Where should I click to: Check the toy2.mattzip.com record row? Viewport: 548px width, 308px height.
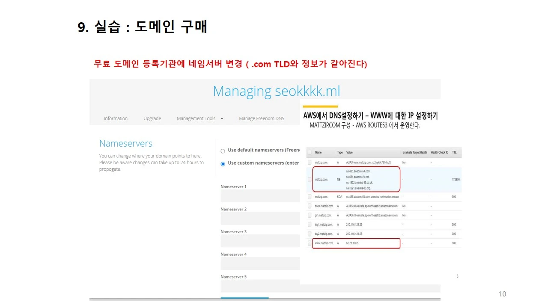click(310, 234)
